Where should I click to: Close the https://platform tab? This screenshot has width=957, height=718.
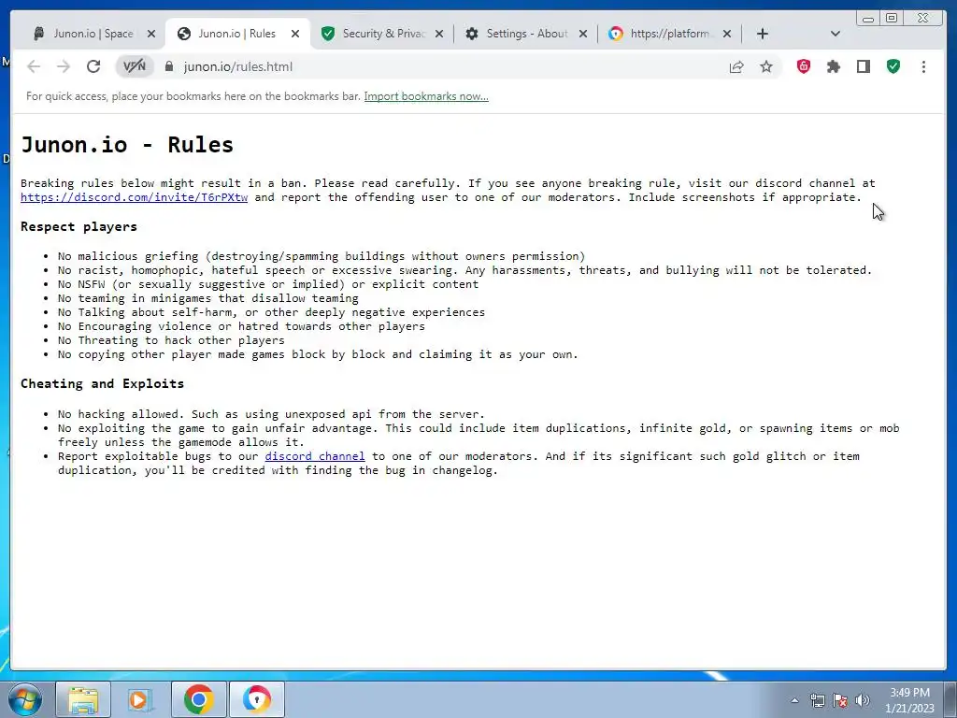pos(727,34)
